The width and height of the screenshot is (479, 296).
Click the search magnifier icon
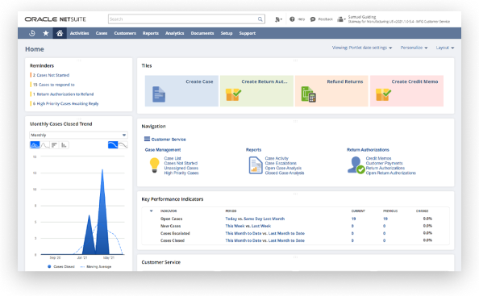point(260,19)
